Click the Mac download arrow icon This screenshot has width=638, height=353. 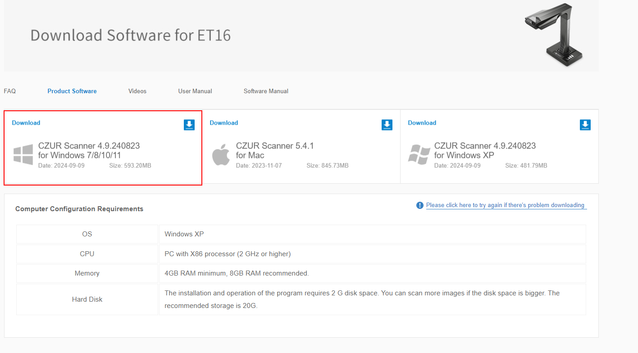(x=387, y=125)
